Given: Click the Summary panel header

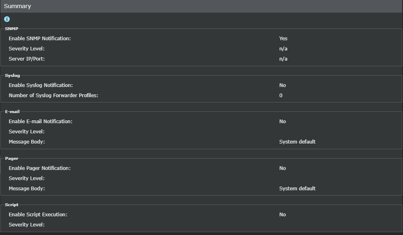Looking at the screenshot, I should [201, 6].
